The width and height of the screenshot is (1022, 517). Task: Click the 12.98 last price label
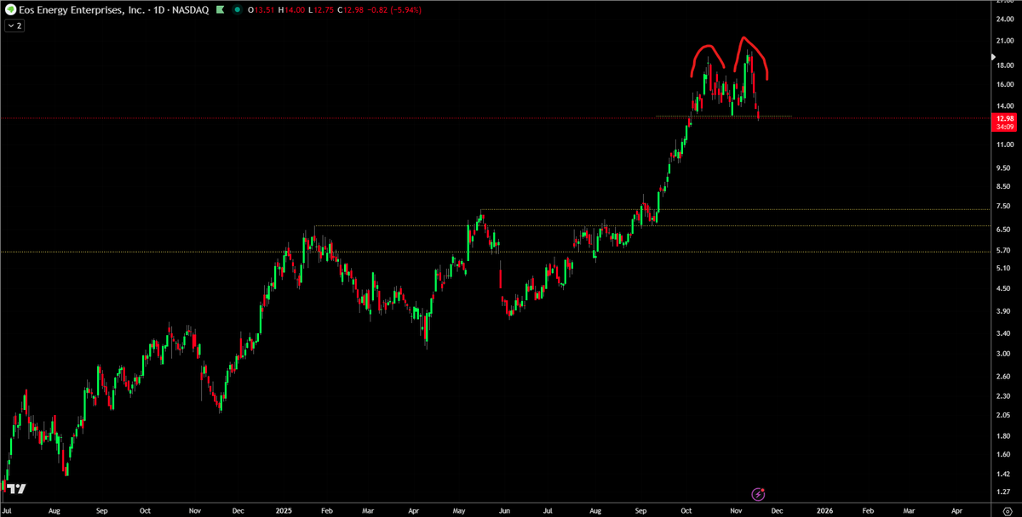1003,117
